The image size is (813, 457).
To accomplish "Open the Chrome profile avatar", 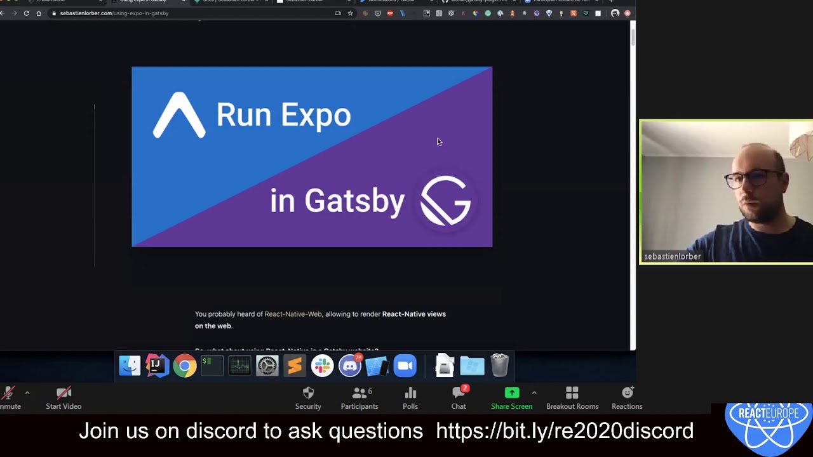I will 615,13.
